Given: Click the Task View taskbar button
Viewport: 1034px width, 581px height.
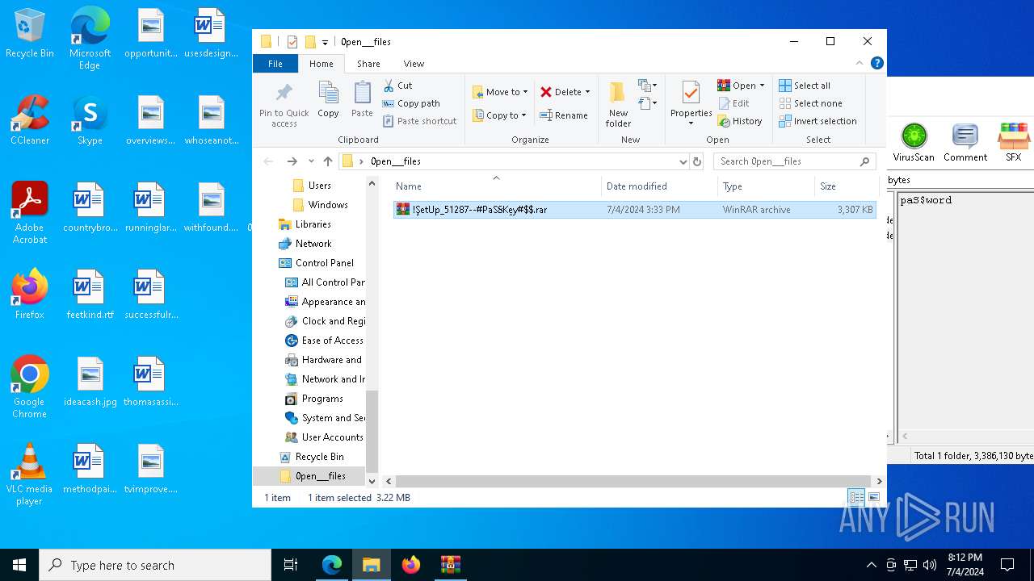Looking at the screenshot, I should click(x=291, y=565).
